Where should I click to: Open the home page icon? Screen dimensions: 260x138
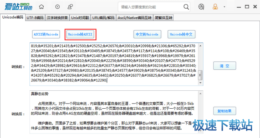coord(42,7)
